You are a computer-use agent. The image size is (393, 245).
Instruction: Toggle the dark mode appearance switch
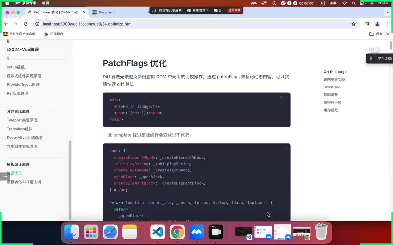(x=375, y=50)
